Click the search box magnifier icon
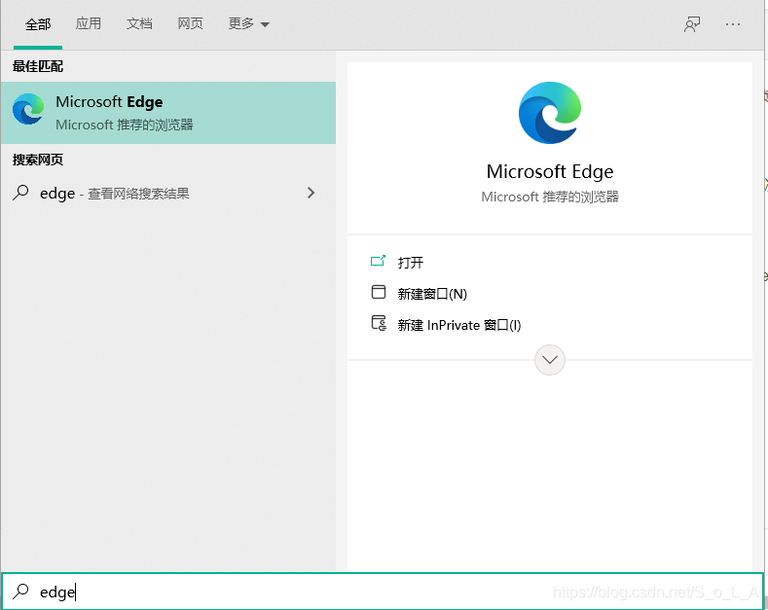This screenshot has height=610, width=768. pyautogui.click(x=20, y=592)
